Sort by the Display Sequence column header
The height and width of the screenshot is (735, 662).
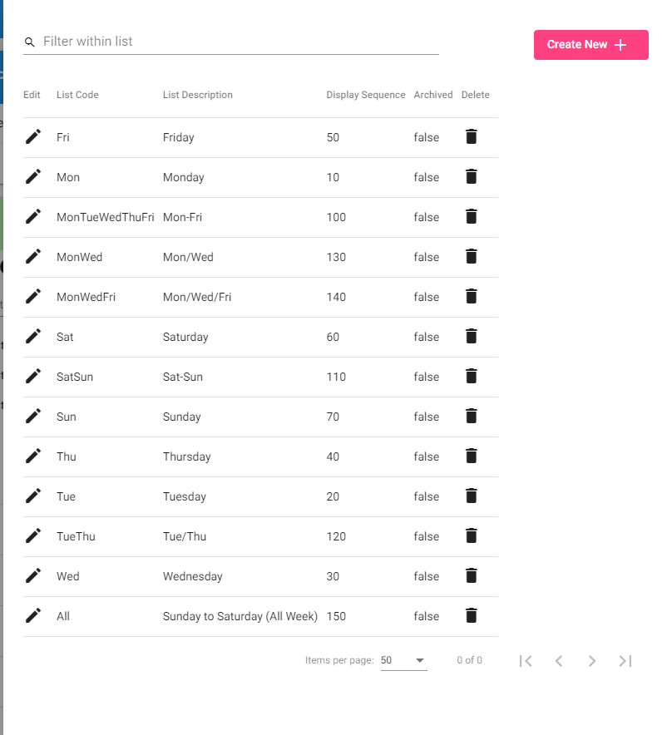366,95
